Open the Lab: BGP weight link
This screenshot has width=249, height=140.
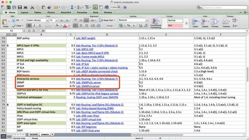tap(86, 38)
